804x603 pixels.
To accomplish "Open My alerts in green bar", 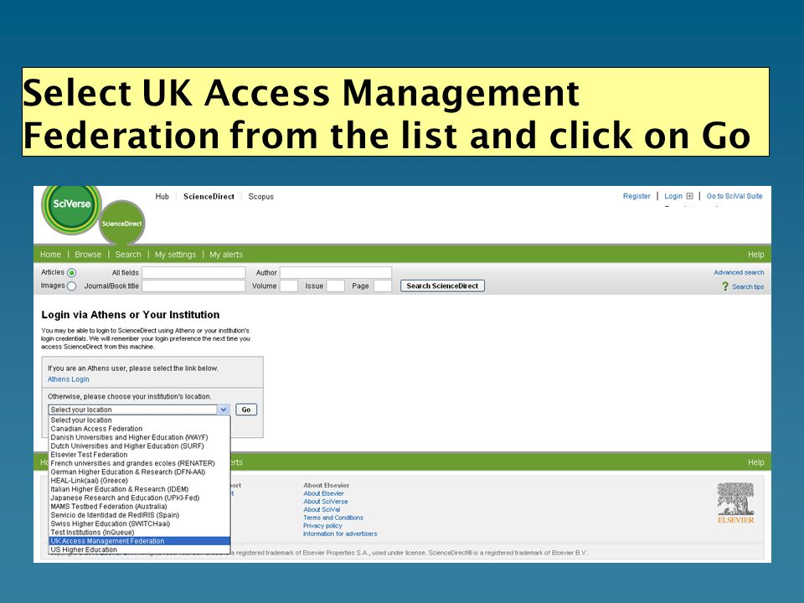I will click(x=226, y=255).
